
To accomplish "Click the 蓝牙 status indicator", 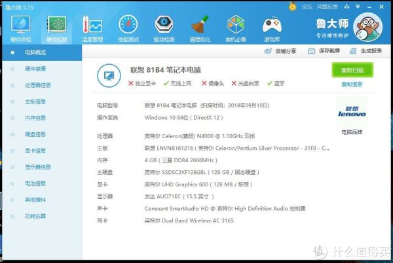I will click(276, 83).
